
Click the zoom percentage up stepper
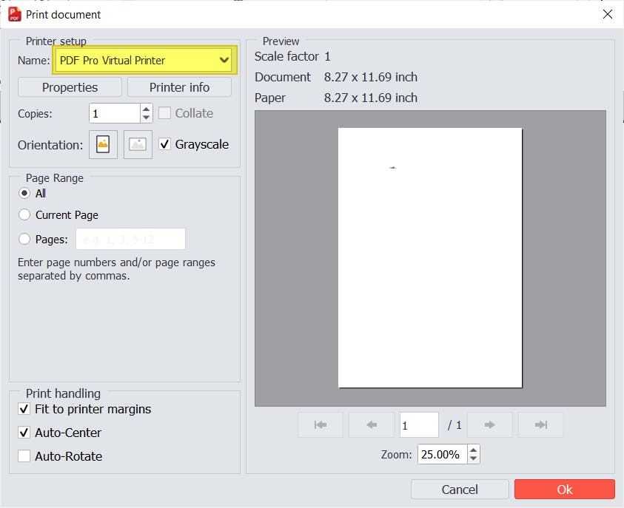(473, 450)
